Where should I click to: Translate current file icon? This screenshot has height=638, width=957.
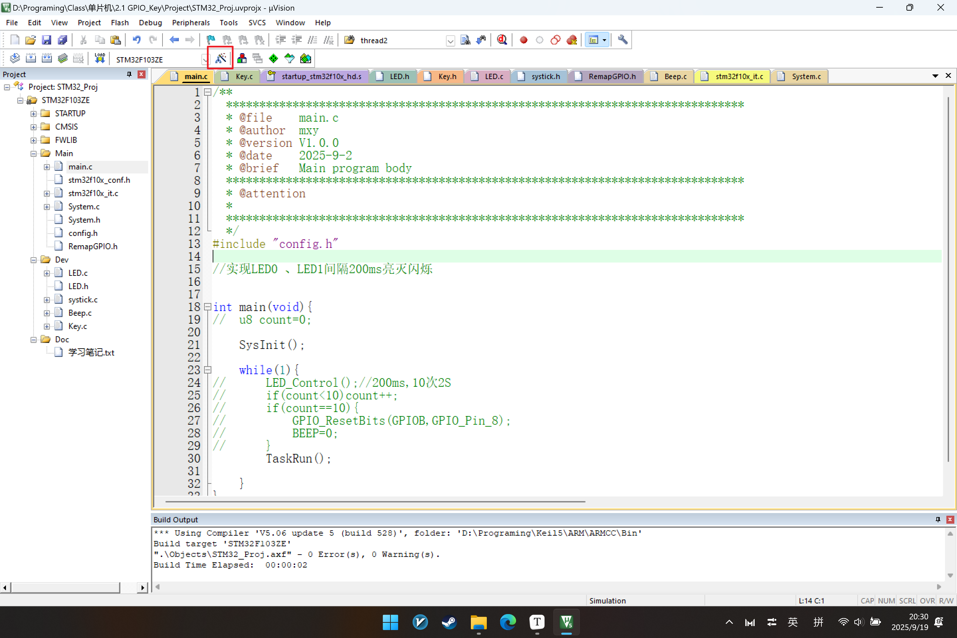[x=15, y=58]
